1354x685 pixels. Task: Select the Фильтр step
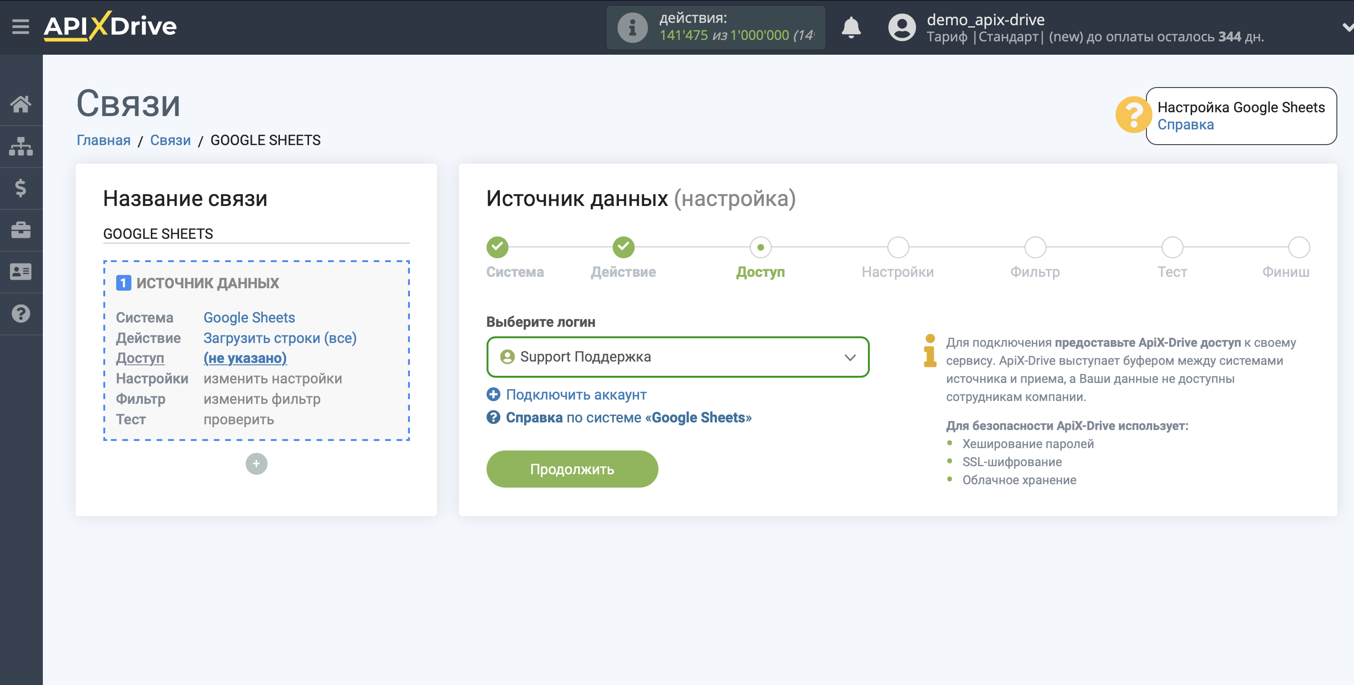(x=1035, y=247)
